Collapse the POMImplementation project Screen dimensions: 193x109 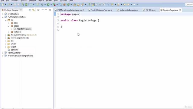3,17
